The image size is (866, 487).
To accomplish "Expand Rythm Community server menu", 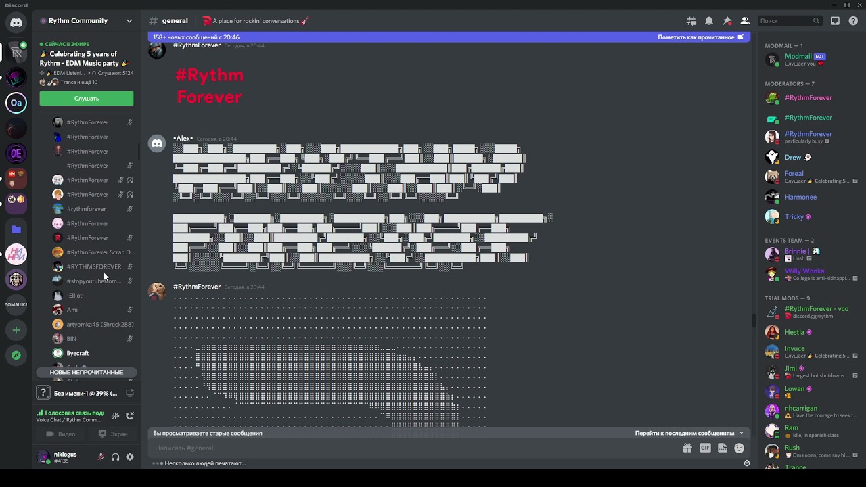I will point(87,21).
